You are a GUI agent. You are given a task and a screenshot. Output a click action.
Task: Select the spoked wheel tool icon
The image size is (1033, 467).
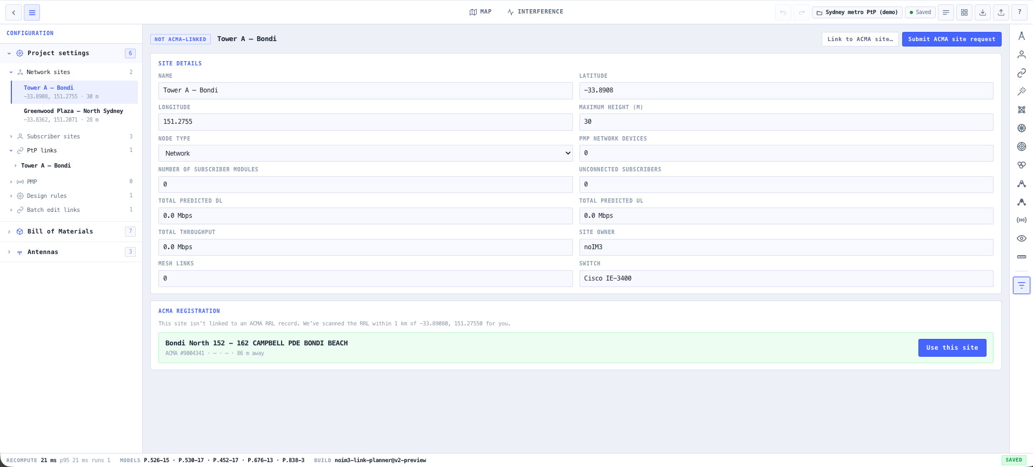click(x=1022, y=128)
